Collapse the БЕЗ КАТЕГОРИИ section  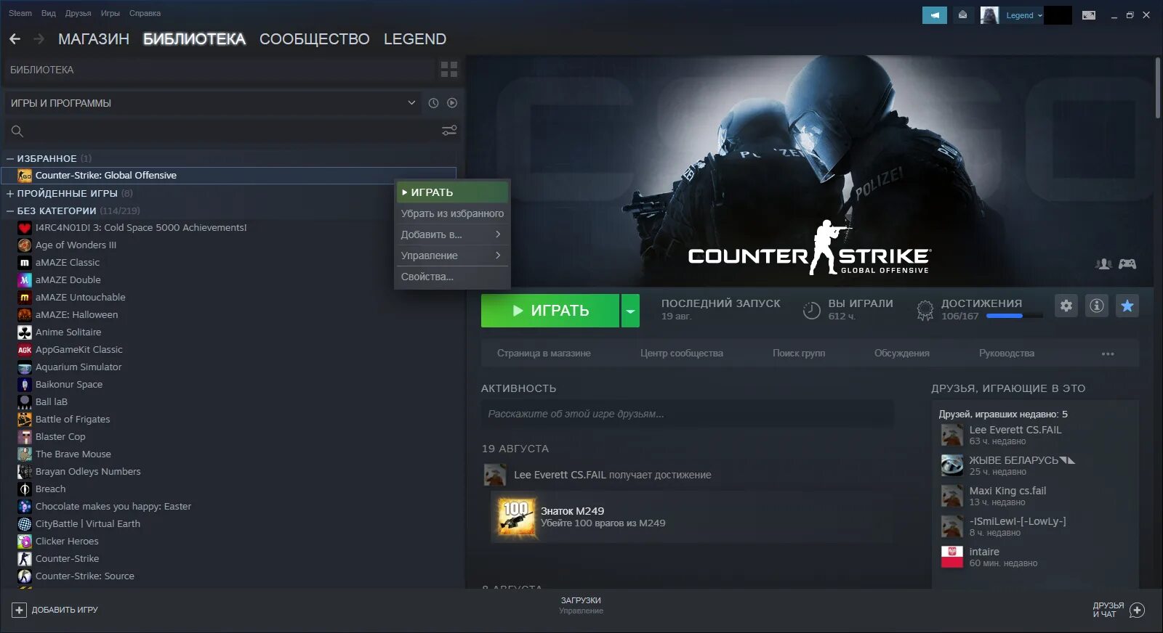pyautogui.click(x=10, y=211)
